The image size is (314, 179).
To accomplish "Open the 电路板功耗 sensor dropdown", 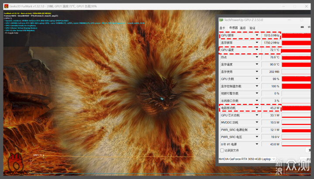I will click(257, 108).
